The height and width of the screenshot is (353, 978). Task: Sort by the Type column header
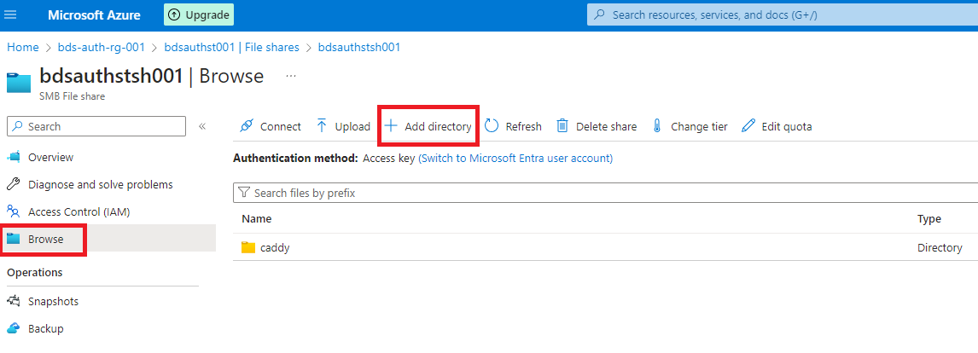pos(929,219)
